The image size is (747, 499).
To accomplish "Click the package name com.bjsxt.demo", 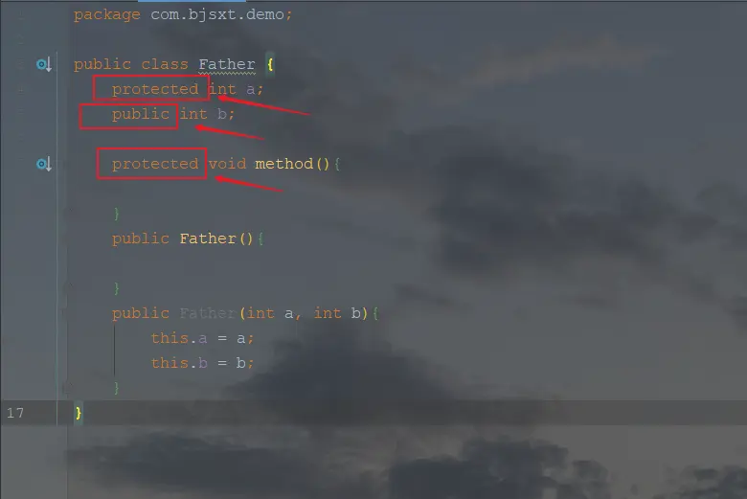I will (217, 14).
